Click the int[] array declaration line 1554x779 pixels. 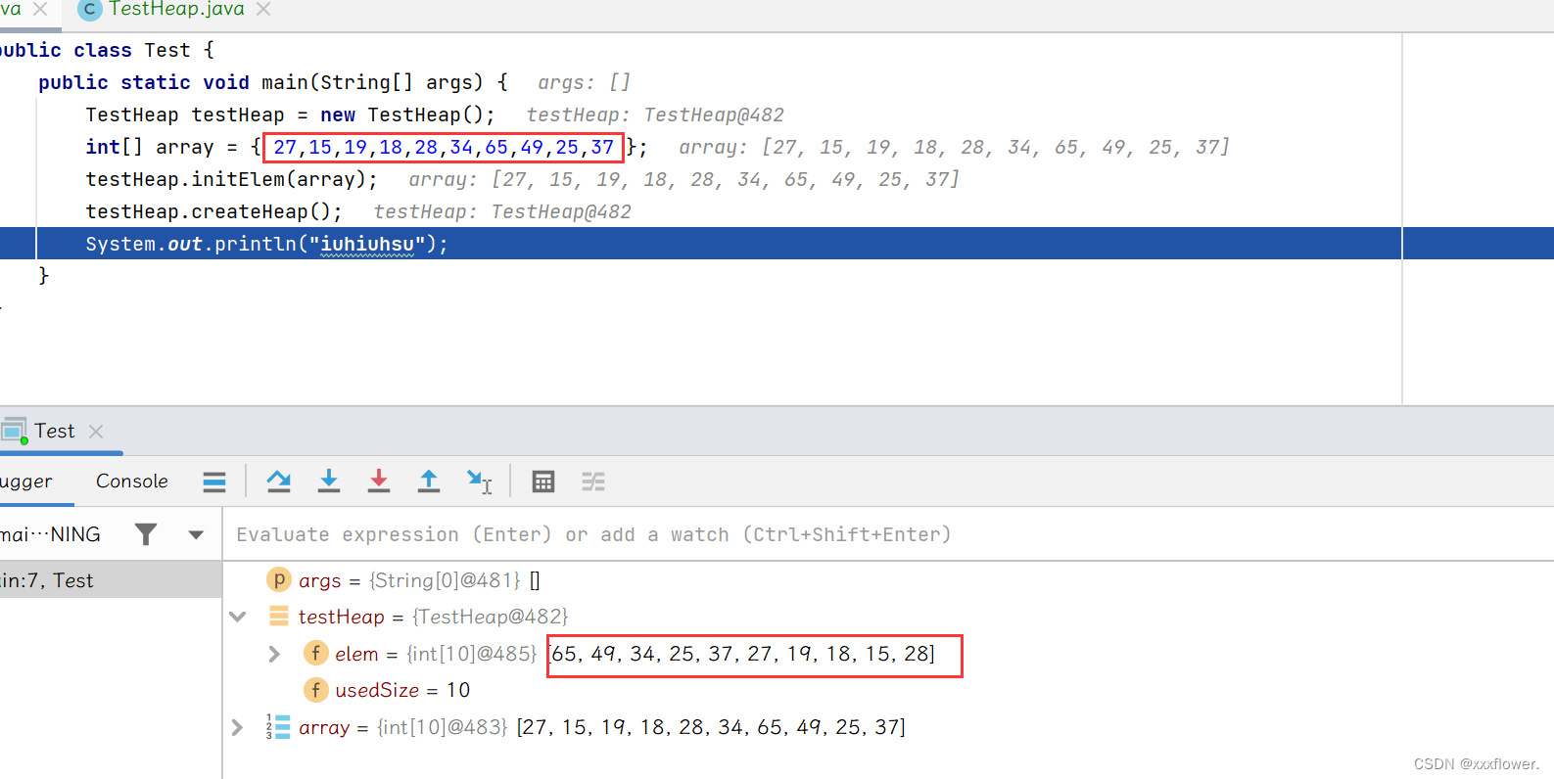point(366,147)
